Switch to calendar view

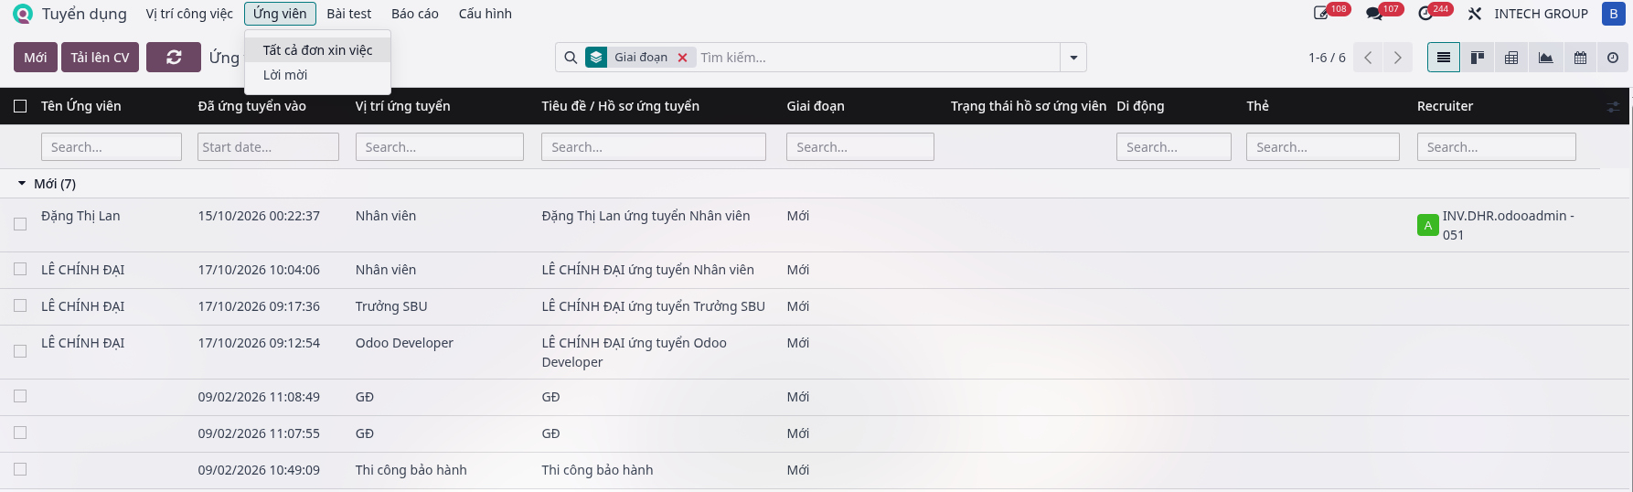tap(1580, 58)
